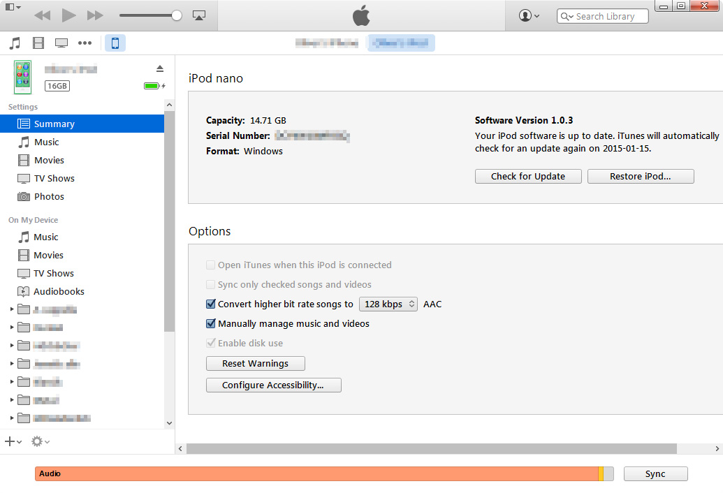This screenshot has height=493, width=723.
Task: Open TV Shows under Settings
Action: coord(82,178)
